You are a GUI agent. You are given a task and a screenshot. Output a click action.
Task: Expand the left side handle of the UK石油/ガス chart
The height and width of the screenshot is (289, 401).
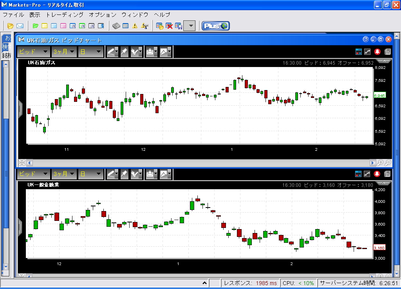20,109
